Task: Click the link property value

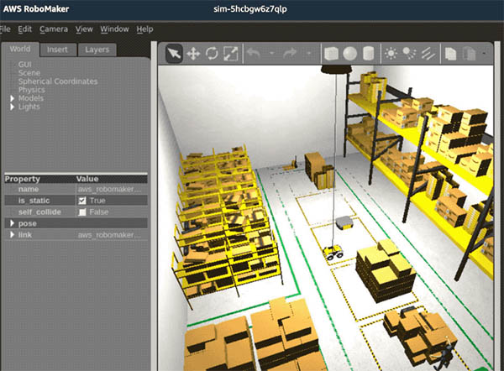Action: (112, 235)
